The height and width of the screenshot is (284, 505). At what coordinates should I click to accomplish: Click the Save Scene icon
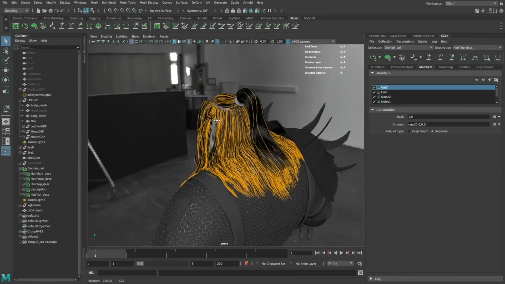pos(50,11)
